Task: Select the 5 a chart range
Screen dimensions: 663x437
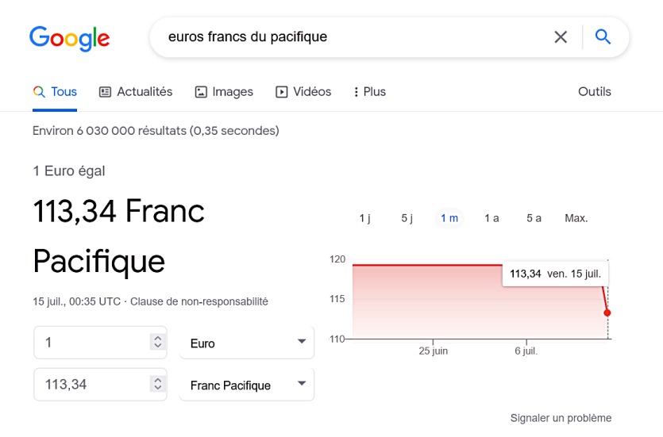Action: [x=534, y=218]
